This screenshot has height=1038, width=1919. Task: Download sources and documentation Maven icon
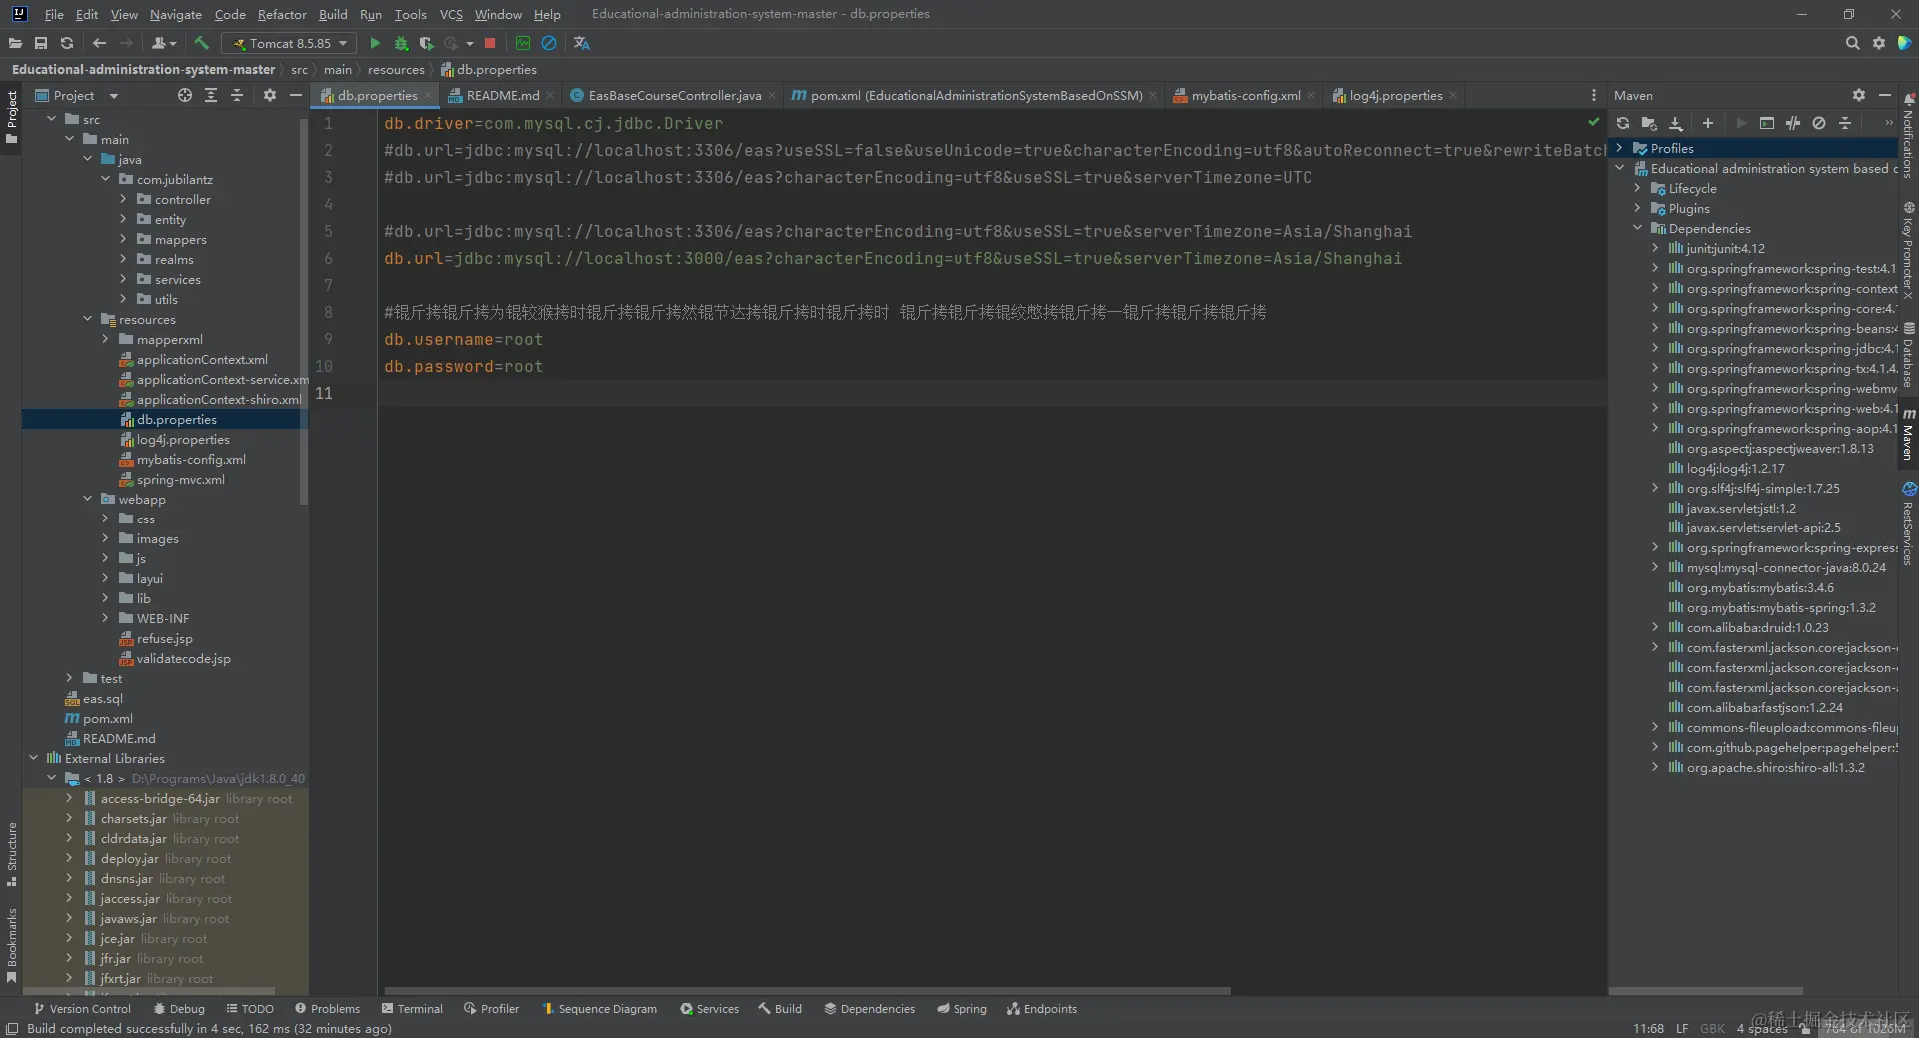(x=1676, y=123)
